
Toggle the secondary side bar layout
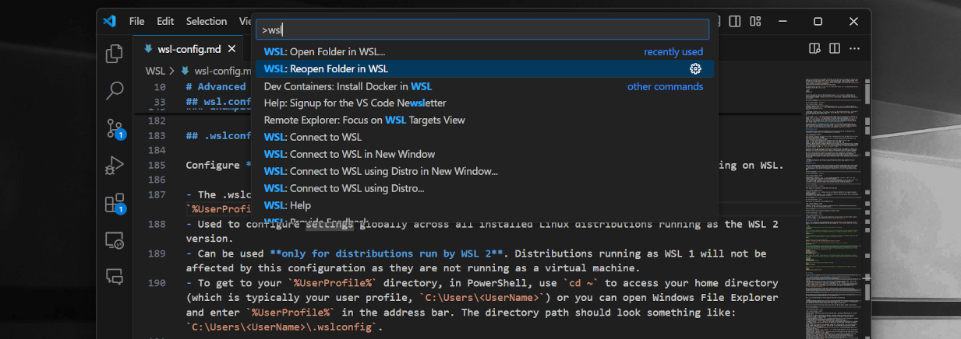point(735,21)
